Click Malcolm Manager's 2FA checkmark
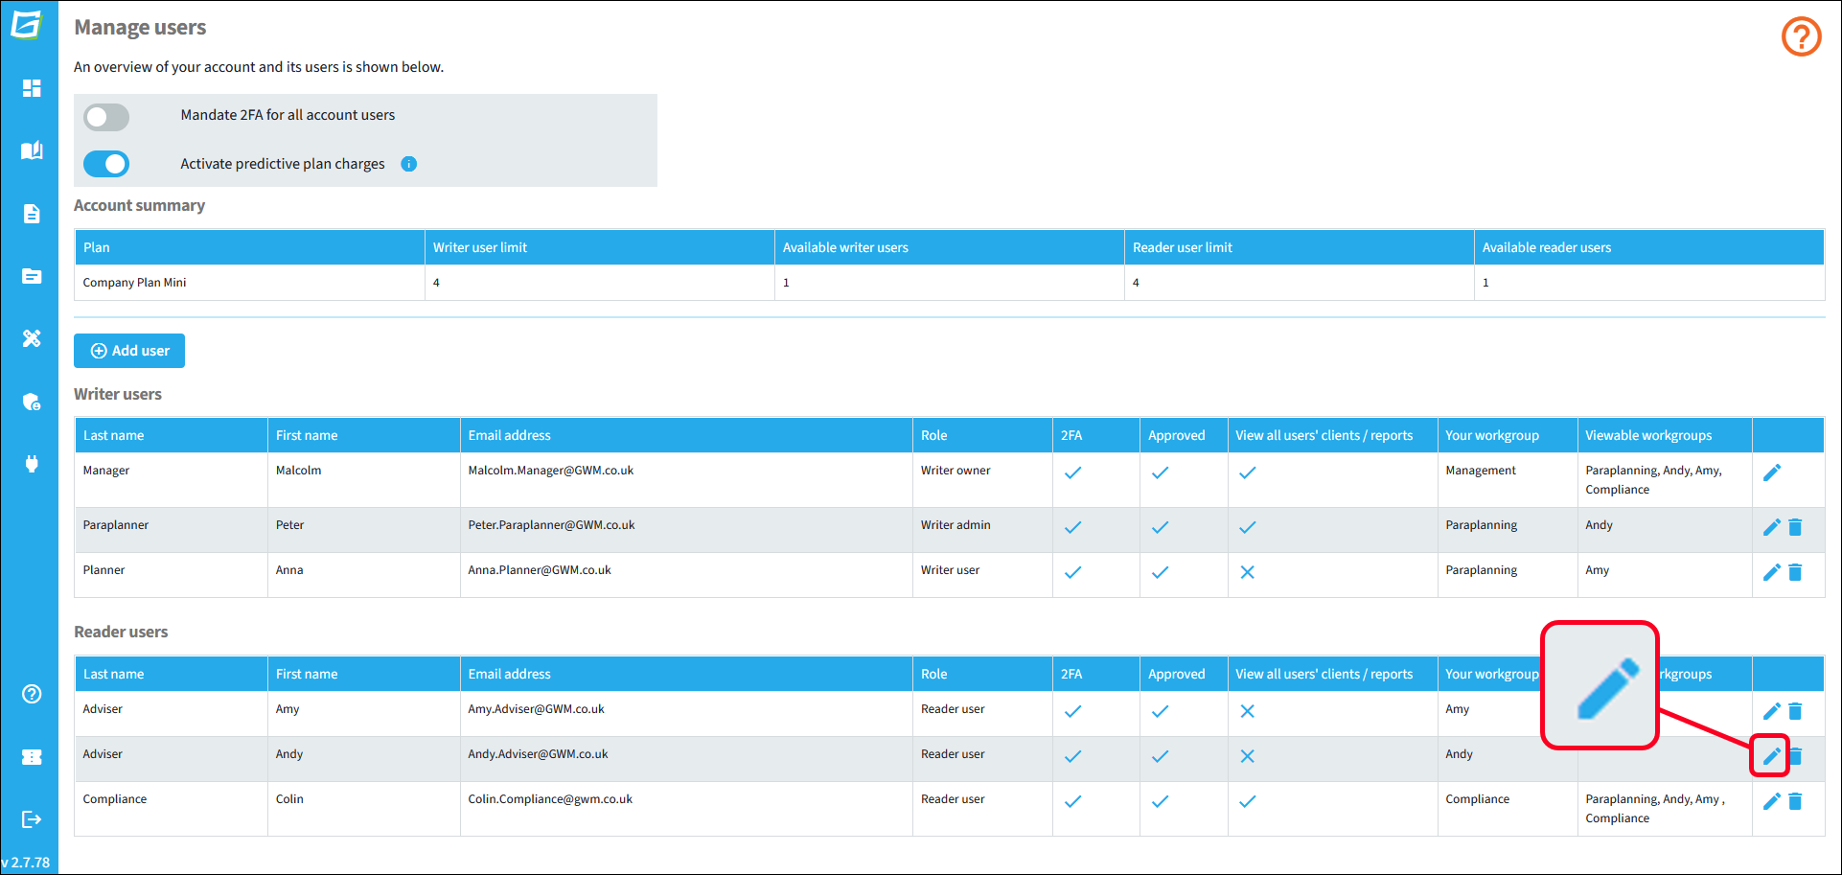The image size is (1842, 875). [1073, 472]
